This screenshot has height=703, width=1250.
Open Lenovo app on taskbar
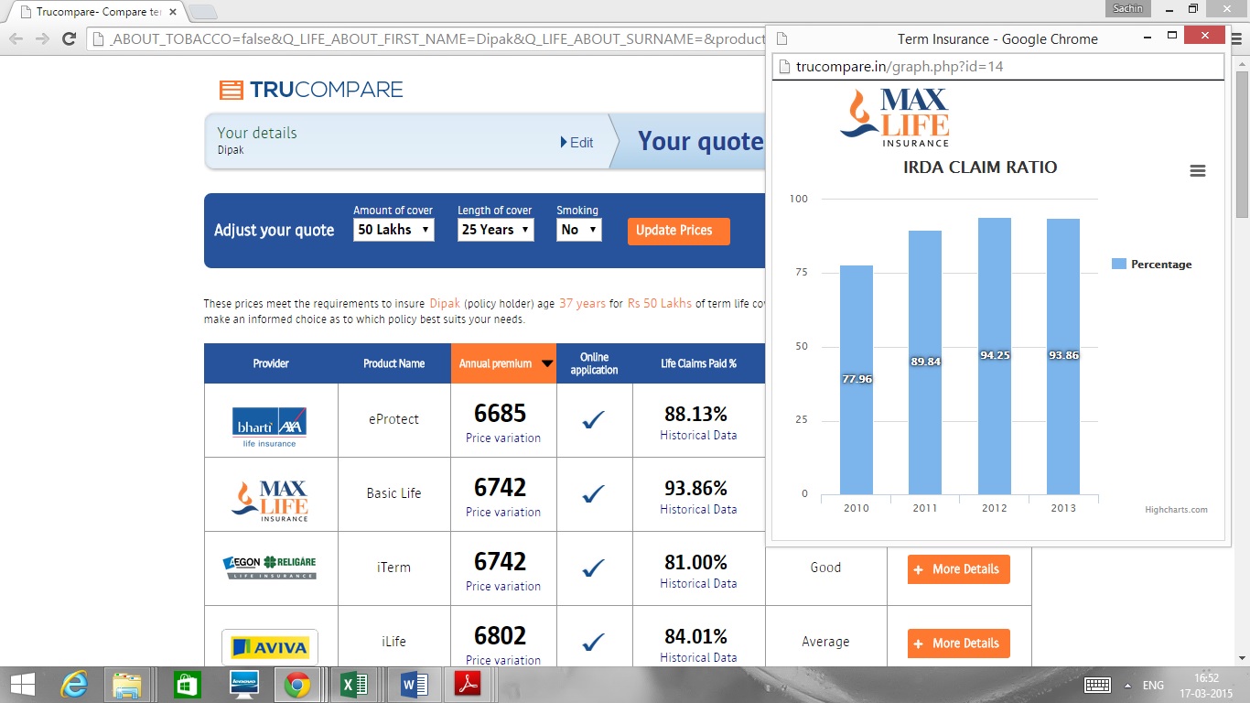click(243, 685)
